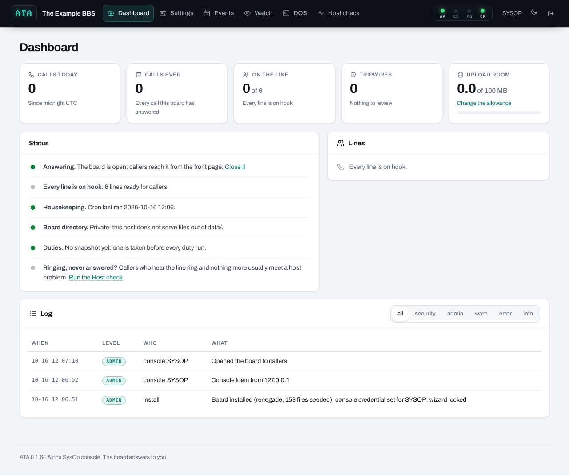
Task: Click the green dot beside Answering status
Action: pyautogui.click(x=33, y=167)
